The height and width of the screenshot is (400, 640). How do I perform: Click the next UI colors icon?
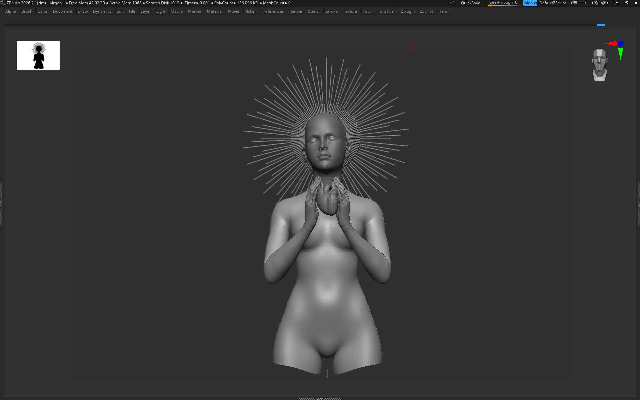click(583, 3)
